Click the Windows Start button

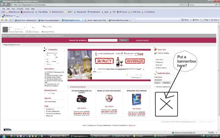click(3, 136)
